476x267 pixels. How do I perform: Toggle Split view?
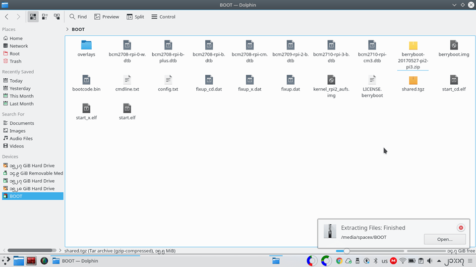click(135, 17)
